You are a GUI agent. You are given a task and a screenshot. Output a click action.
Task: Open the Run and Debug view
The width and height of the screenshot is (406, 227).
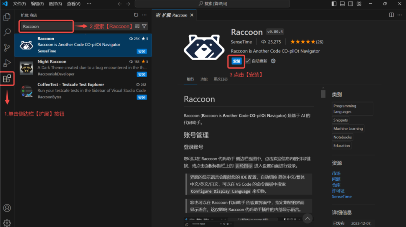tap(7, 63)
